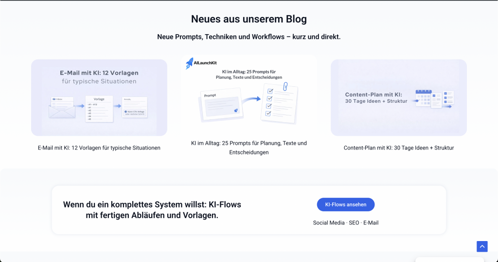Click the AILaunchKit rocket logo
Image resolution: width=498 pixels, height=262 pixels.
[190, 63]
